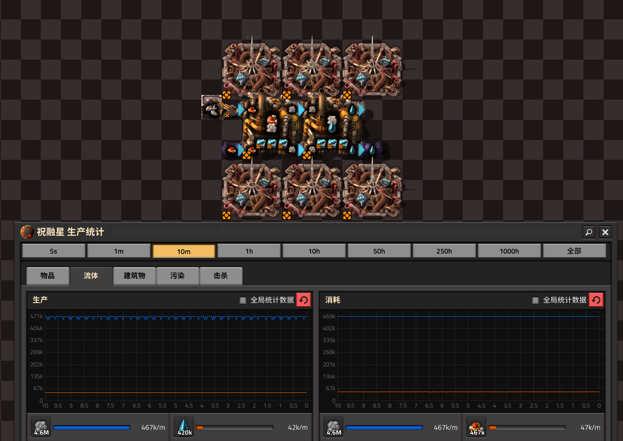Image resolution: width=623 pixels, height=441 pixels.
Task: Click the acid 467k fluid icon
Action: pyautogui.click(x=477, y=427)
